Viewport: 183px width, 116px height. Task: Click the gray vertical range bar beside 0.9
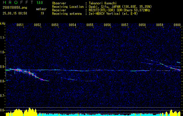click(x=6, y=67)
